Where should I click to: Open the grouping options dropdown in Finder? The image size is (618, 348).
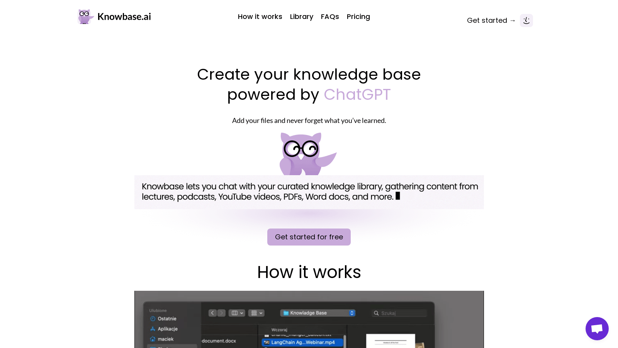tap(256, 313)
